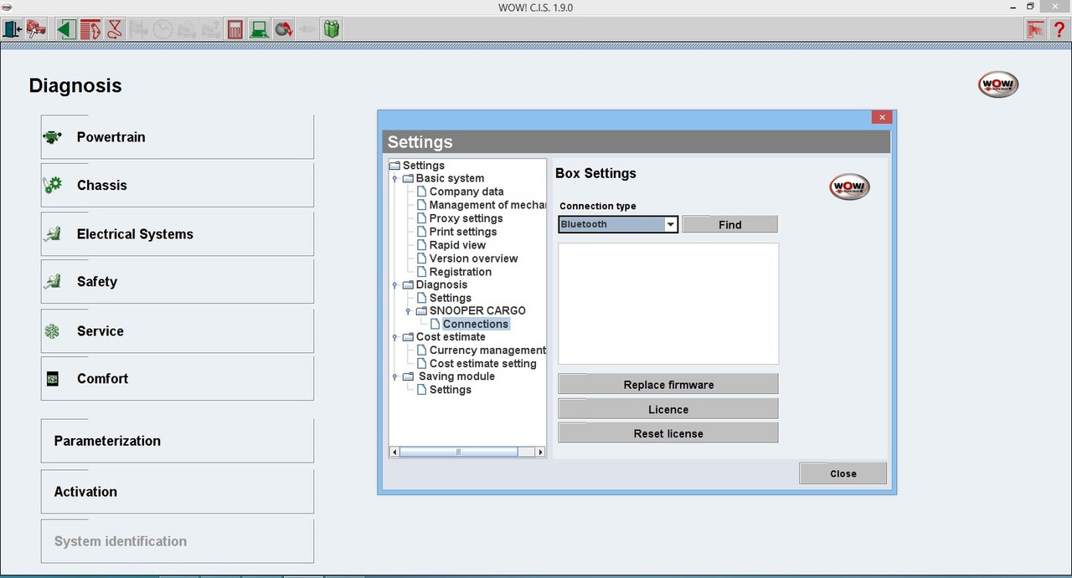Select Connections under SNOOPER CARGO

475,324
